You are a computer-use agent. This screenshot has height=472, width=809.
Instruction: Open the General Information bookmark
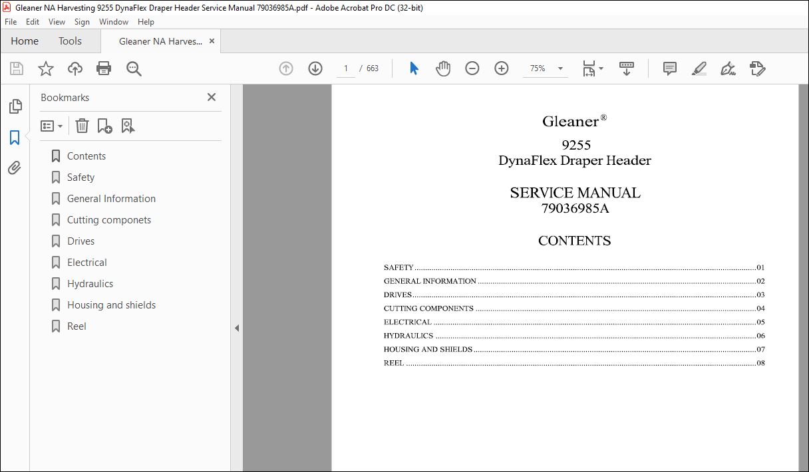click(x=111, y=199)
